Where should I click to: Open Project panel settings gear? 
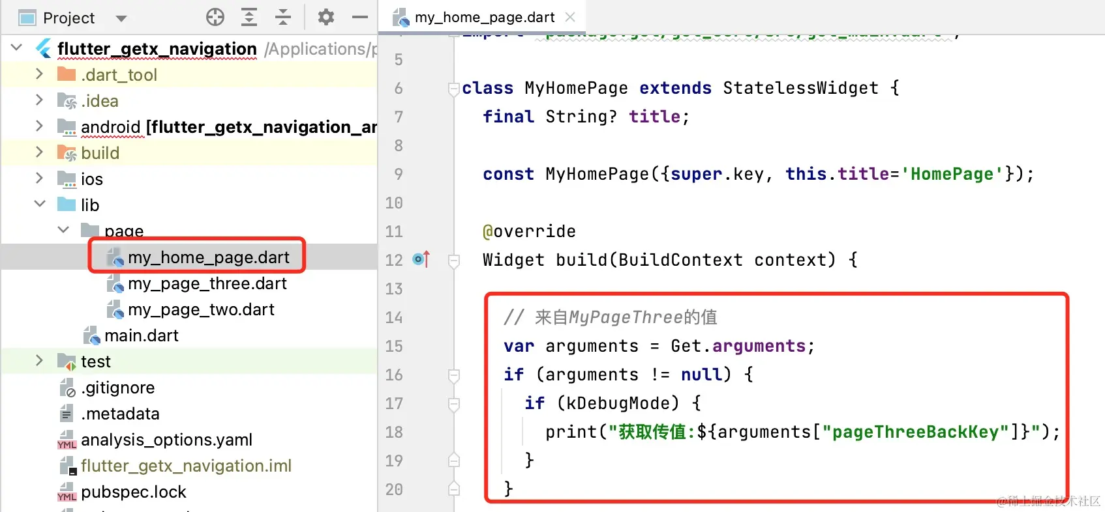[x=326, y=18]
